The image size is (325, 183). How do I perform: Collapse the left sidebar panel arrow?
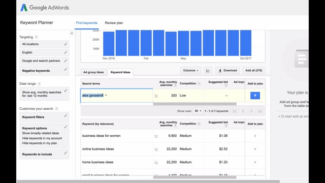point(72,33)
